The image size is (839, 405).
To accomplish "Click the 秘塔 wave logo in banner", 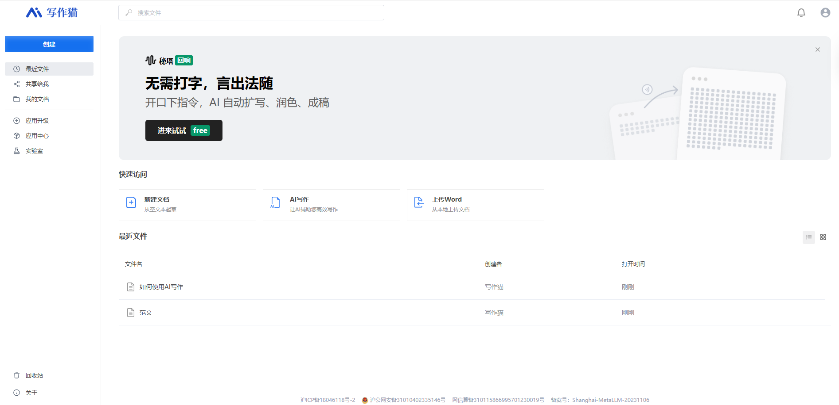I will 151,60.
